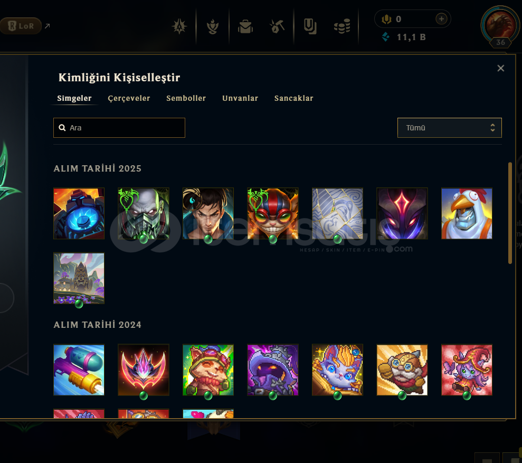
Task: Select the chicken costume summoner icon
Action: [467, 213]
